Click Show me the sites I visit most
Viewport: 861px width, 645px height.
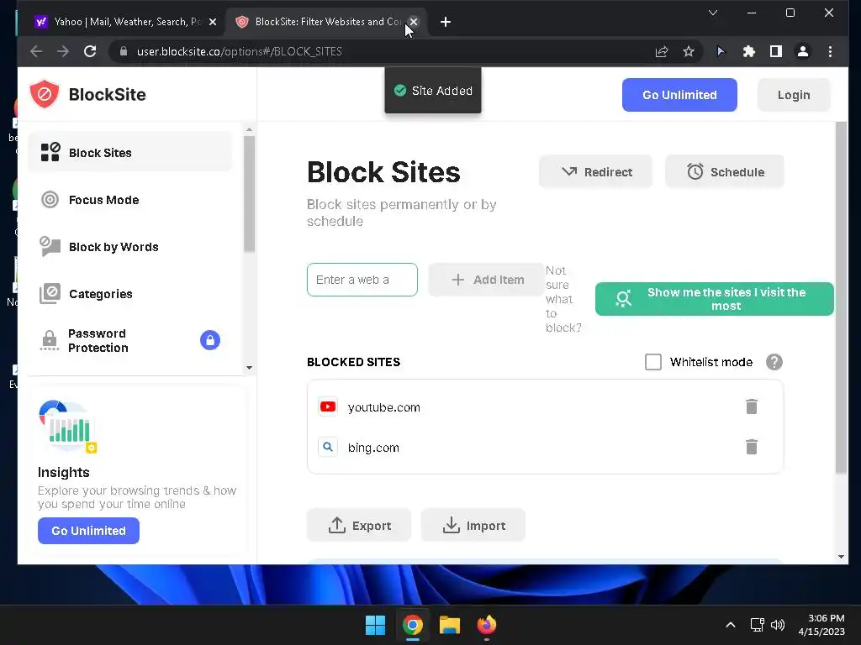pyautogui.click(x=715, y=299)
